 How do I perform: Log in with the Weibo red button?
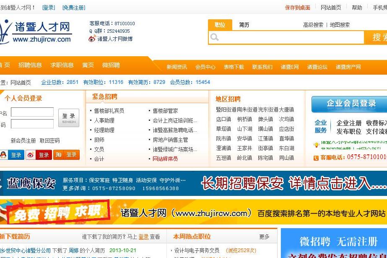coord(39,155)
